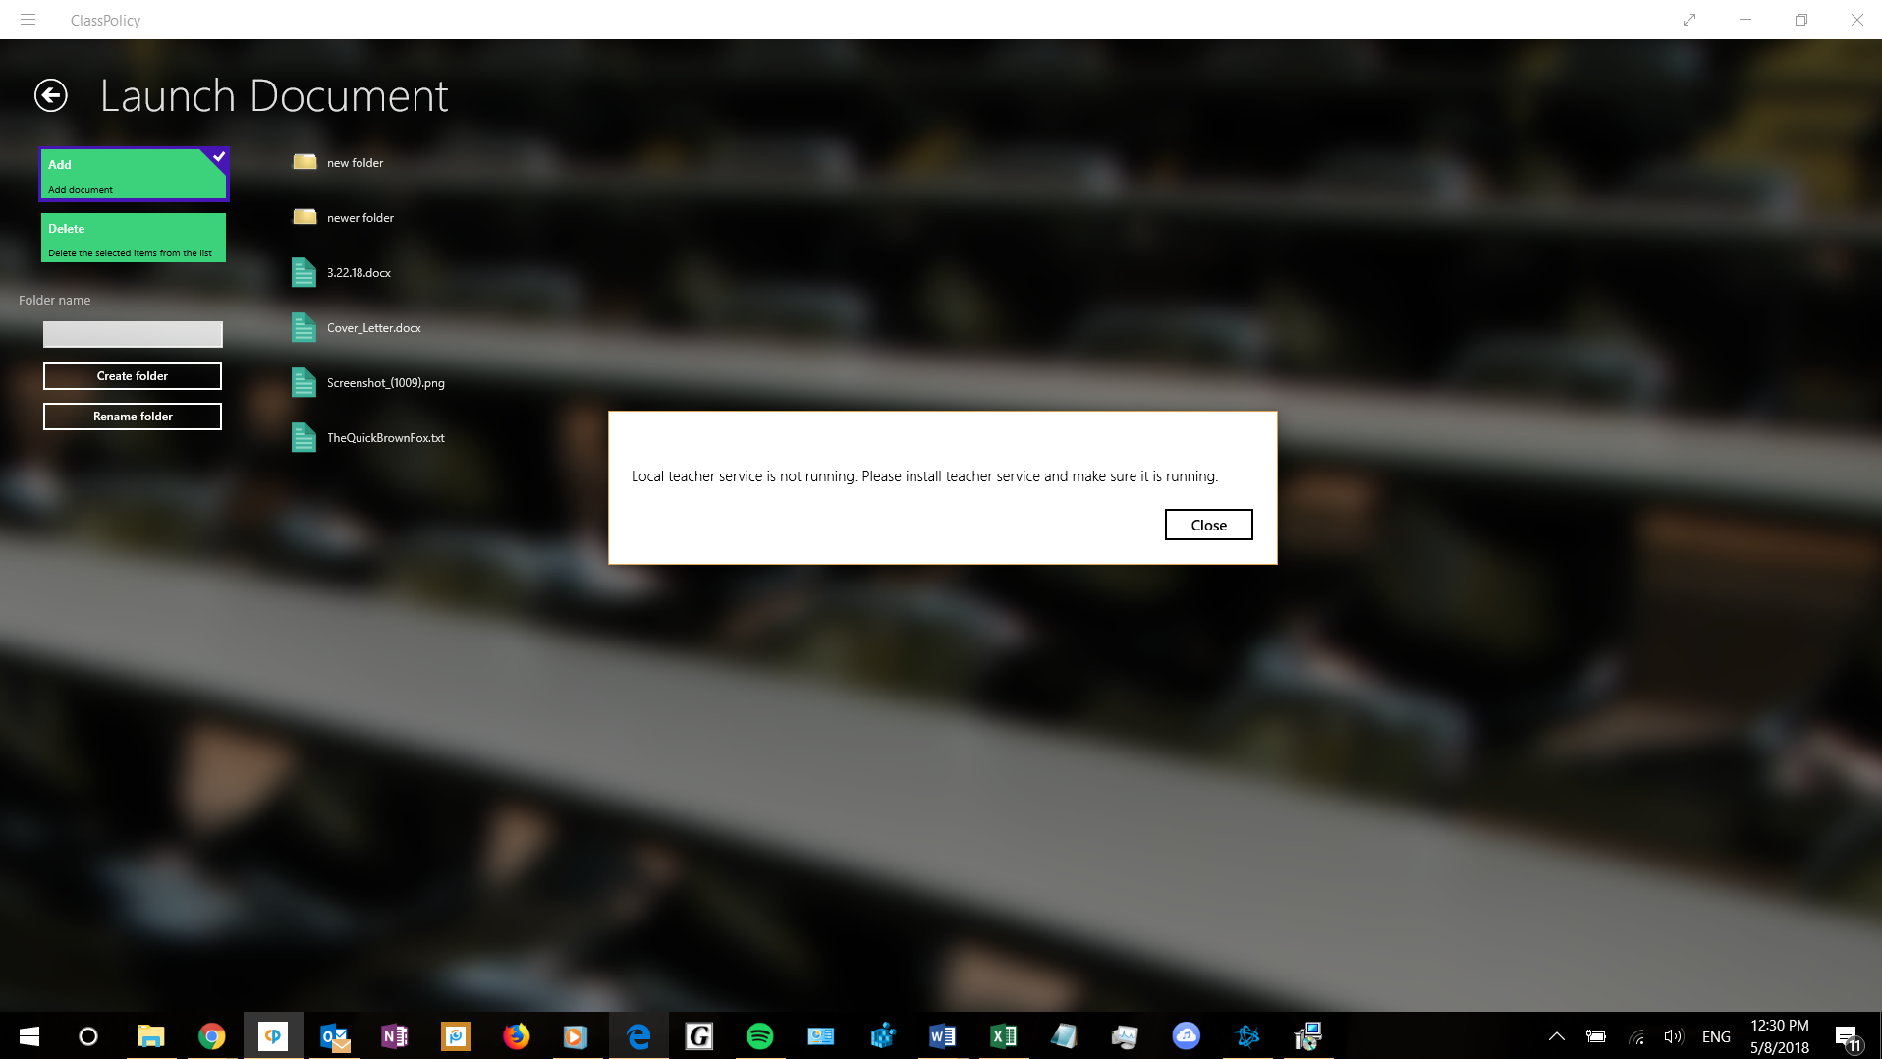
Task: Click the folder icon beside new folder
Action: 304,162
